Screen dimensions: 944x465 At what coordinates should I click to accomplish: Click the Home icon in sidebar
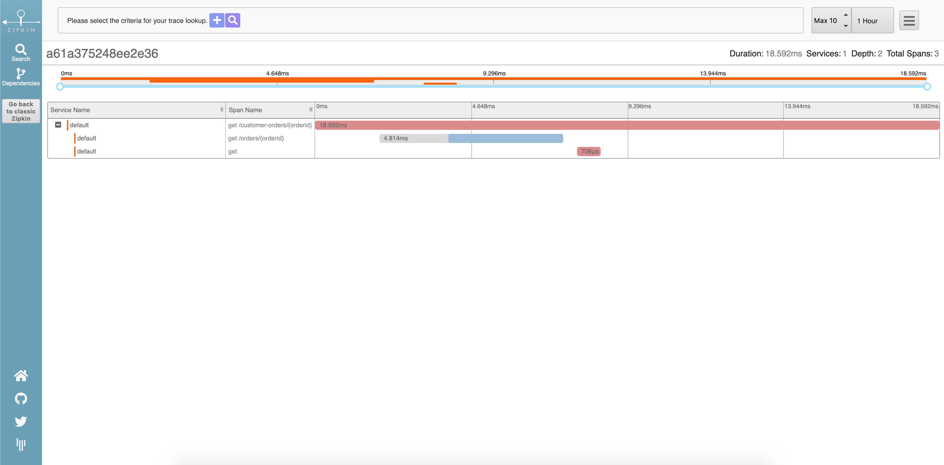(x=21, y=376)
